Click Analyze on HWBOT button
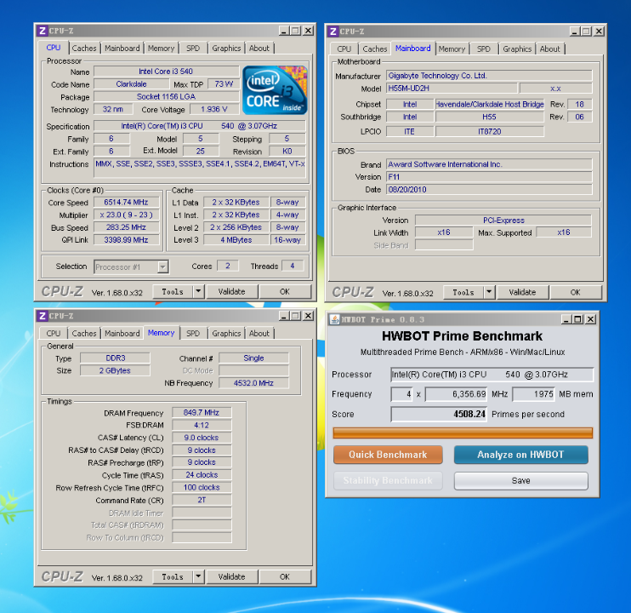Screen dimensions: 631x613 (520, 455)
